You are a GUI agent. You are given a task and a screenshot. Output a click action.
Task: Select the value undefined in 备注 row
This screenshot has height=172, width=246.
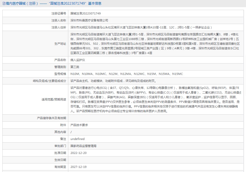coord(78,139)
